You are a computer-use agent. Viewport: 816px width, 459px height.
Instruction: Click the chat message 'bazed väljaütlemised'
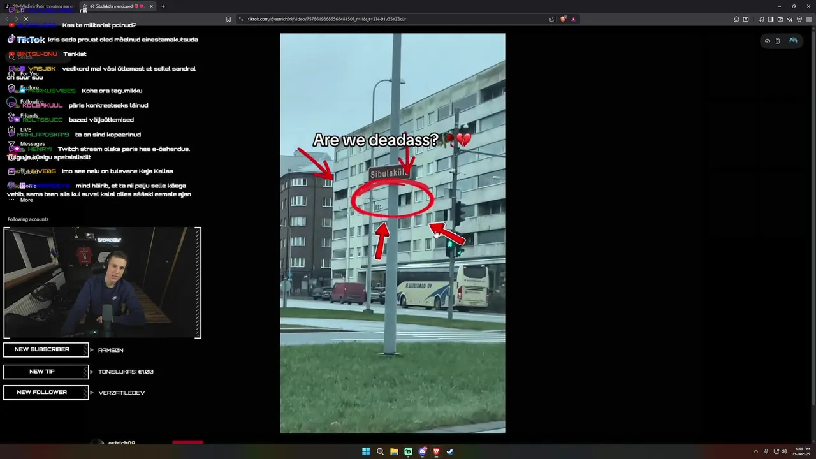click(101, 120)
